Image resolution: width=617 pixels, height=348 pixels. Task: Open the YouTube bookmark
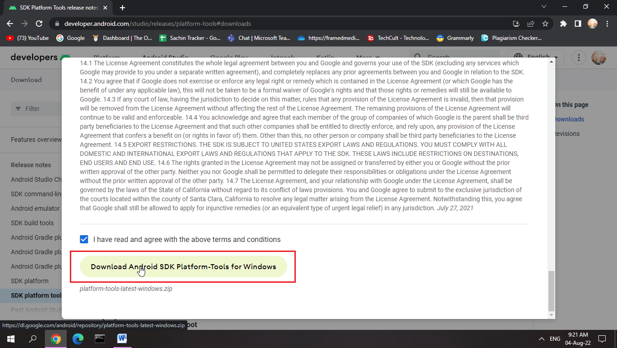pos(28,38)
